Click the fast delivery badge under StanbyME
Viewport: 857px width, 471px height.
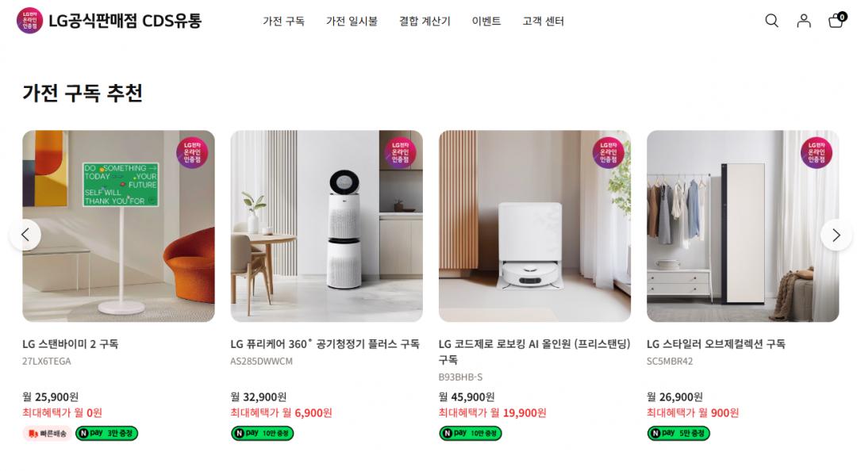(x=48, y=433)
